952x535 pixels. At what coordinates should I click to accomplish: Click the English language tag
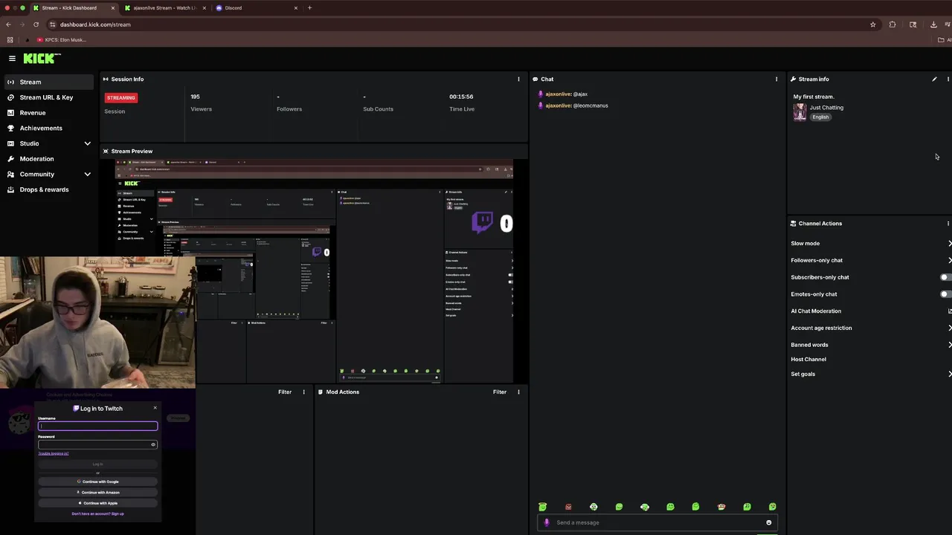point(820,117)
